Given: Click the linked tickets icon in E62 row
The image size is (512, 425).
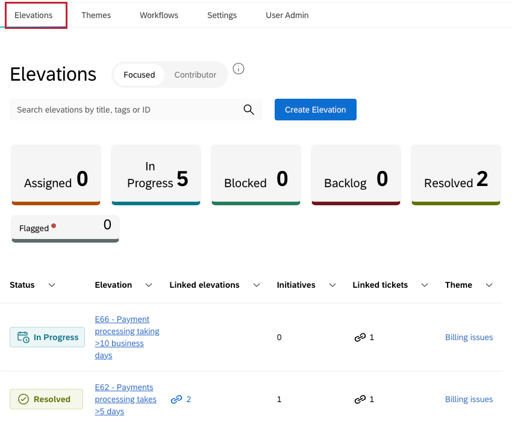Looking at the screenshot, I should [360, 399].
